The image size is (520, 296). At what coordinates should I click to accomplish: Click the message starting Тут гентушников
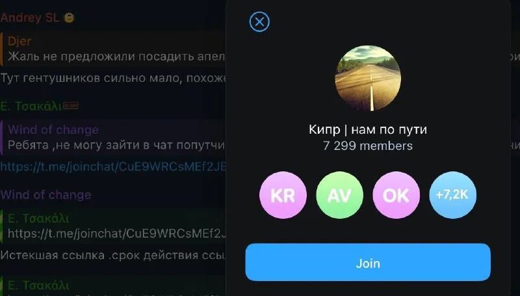pos(113,78)
